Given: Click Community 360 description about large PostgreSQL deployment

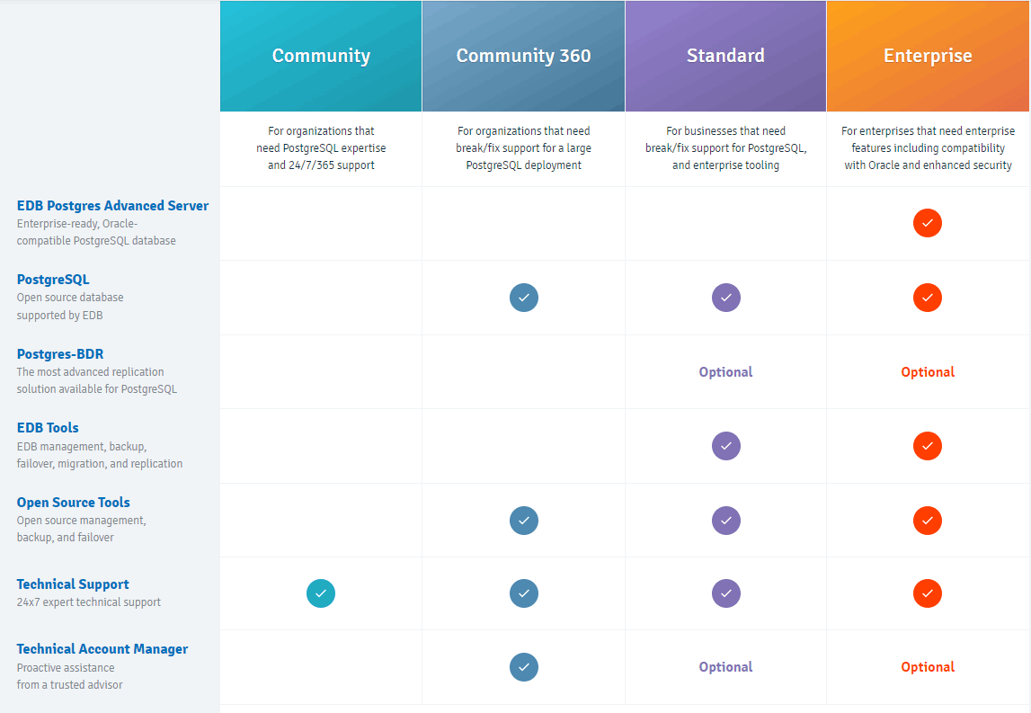Looking at the screenshot, I should (x=523, y=148).
